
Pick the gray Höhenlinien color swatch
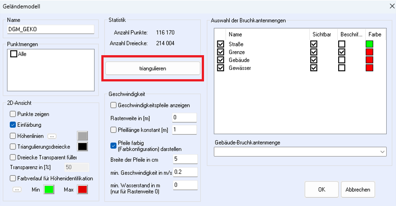pos(83,136)
